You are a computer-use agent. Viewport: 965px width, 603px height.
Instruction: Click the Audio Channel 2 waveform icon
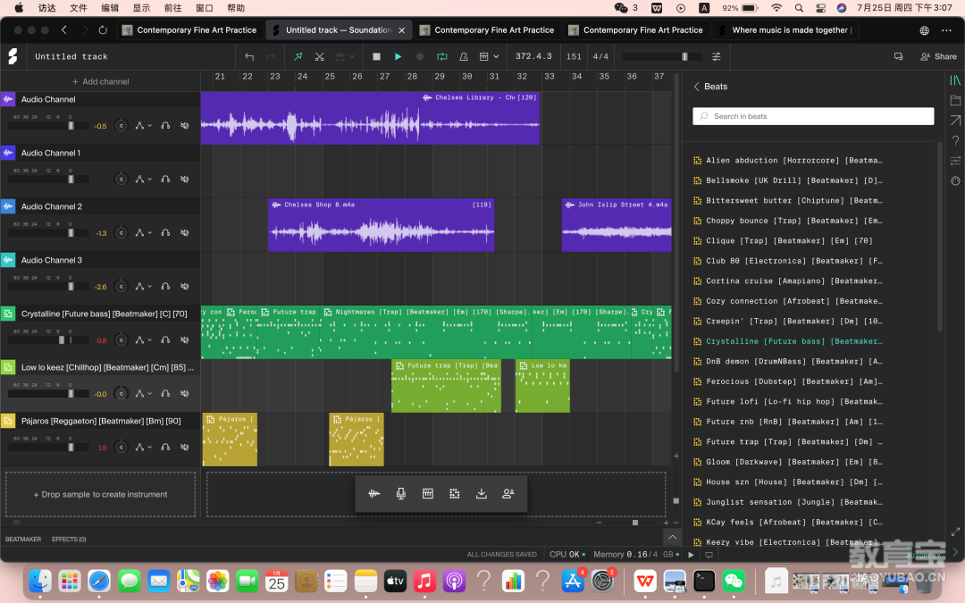(8, 206)
